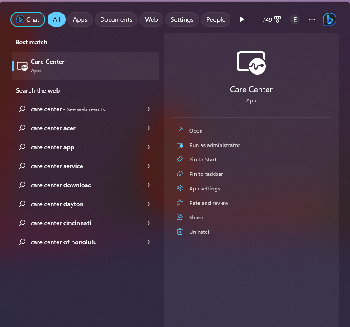Click the large Care Center icon in preview pane
The height and width of the screenshot is (327, 350).
tap(251, 63)
